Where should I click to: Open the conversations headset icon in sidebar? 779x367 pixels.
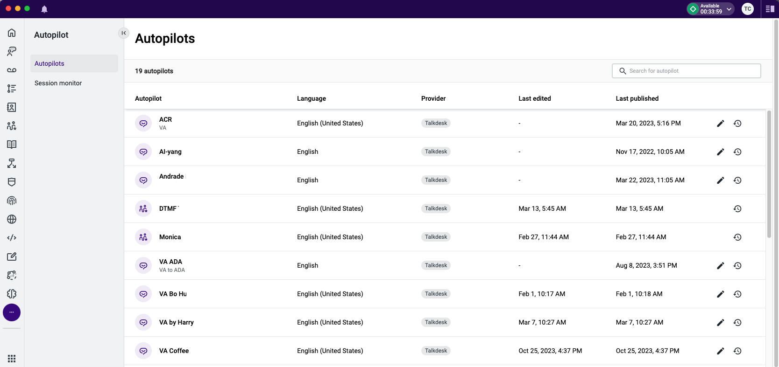[12, 51]
